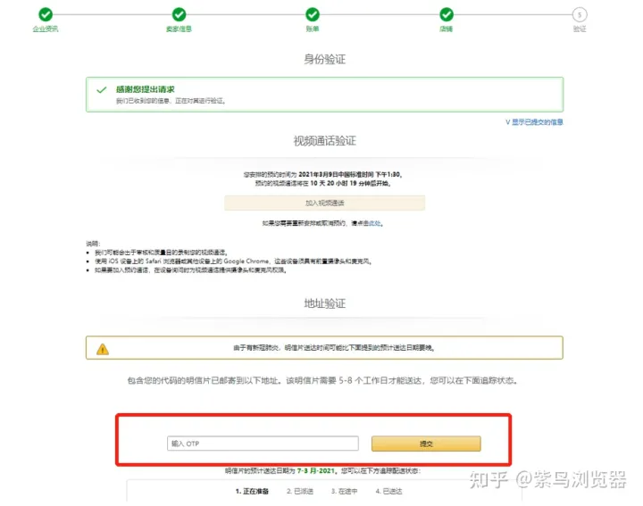Image resolution: width=643 pixels, height=506 pixels.
Task: Click the 加入视频通话 button
Action: click(324, 203)
